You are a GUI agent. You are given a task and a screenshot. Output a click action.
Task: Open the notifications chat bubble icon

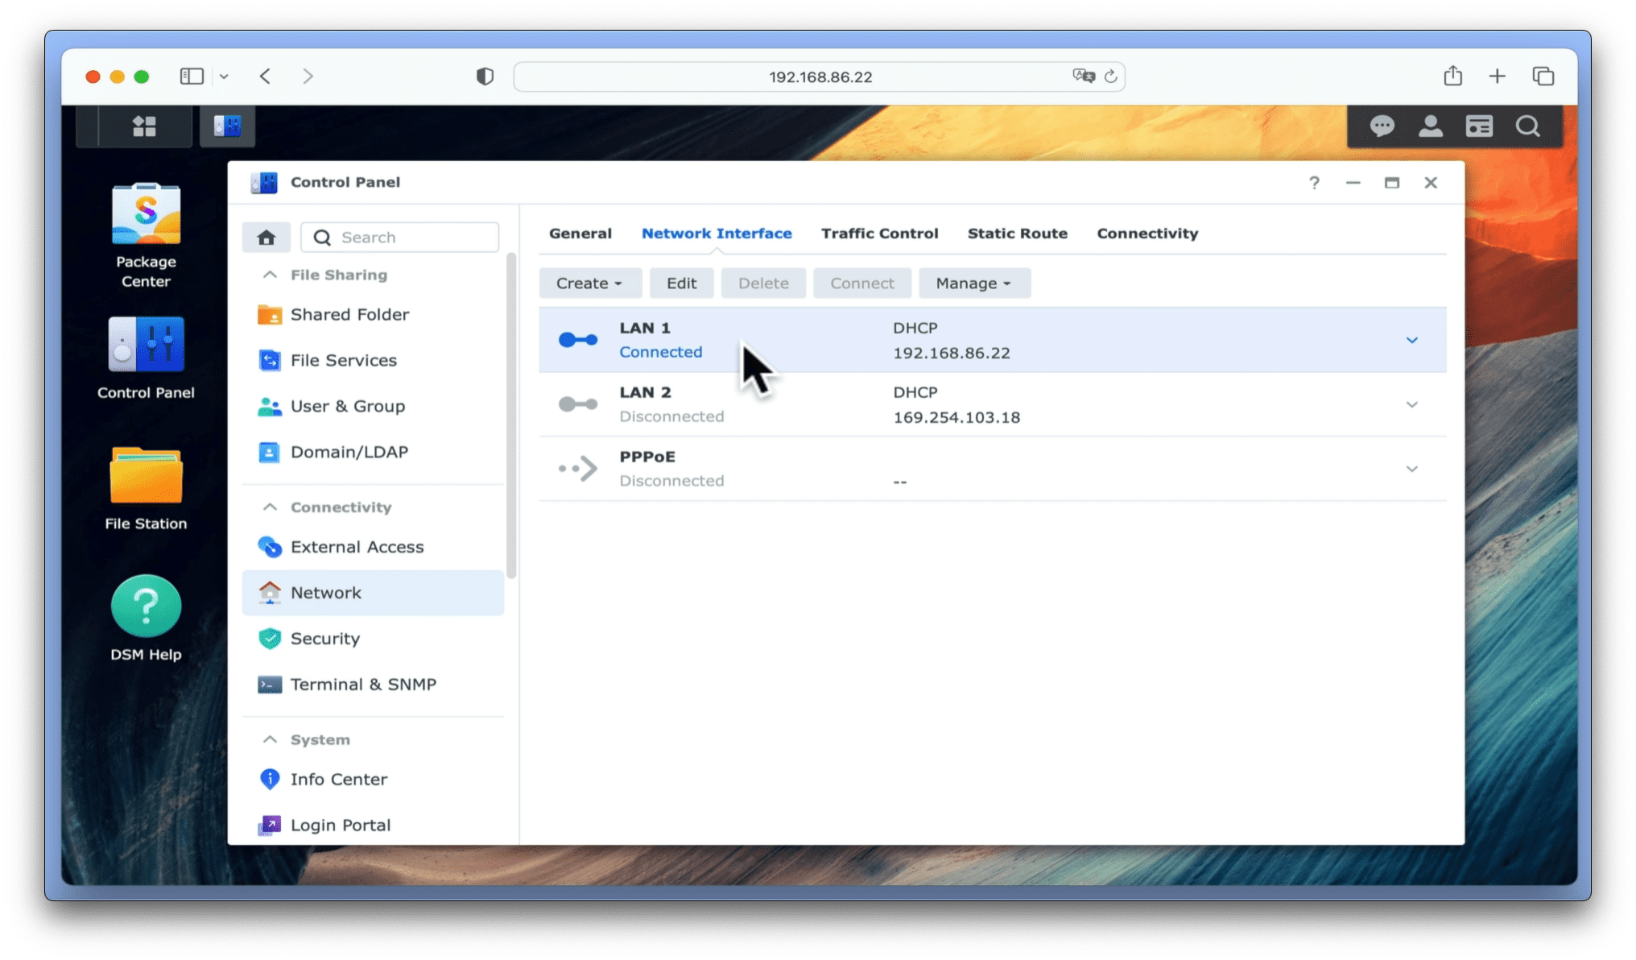pos(1382,126)
